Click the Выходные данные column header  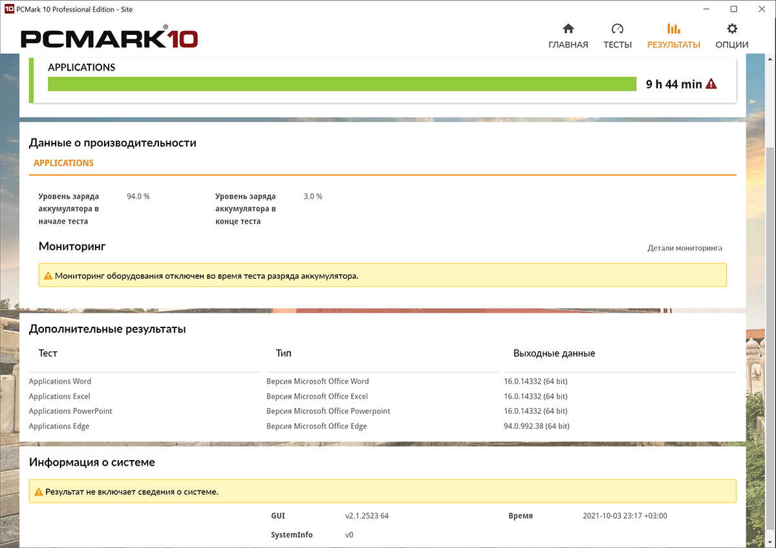(x=554, y=353)
